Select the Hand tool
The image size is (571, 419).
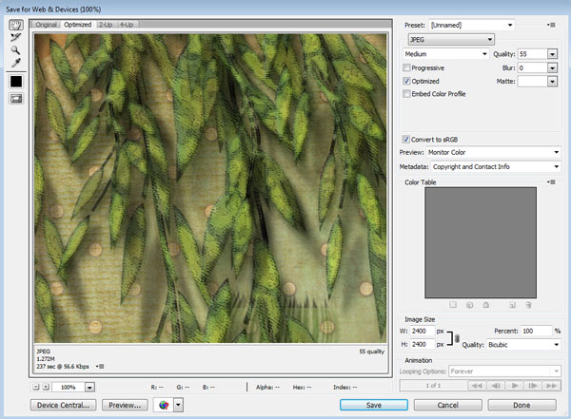(15, 25)
